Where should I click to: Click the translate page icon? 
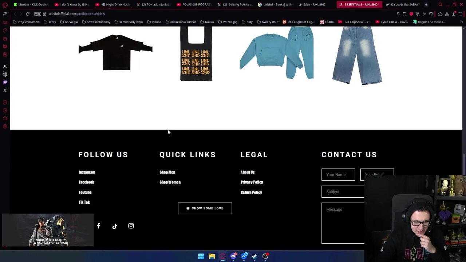coord(418,14)
